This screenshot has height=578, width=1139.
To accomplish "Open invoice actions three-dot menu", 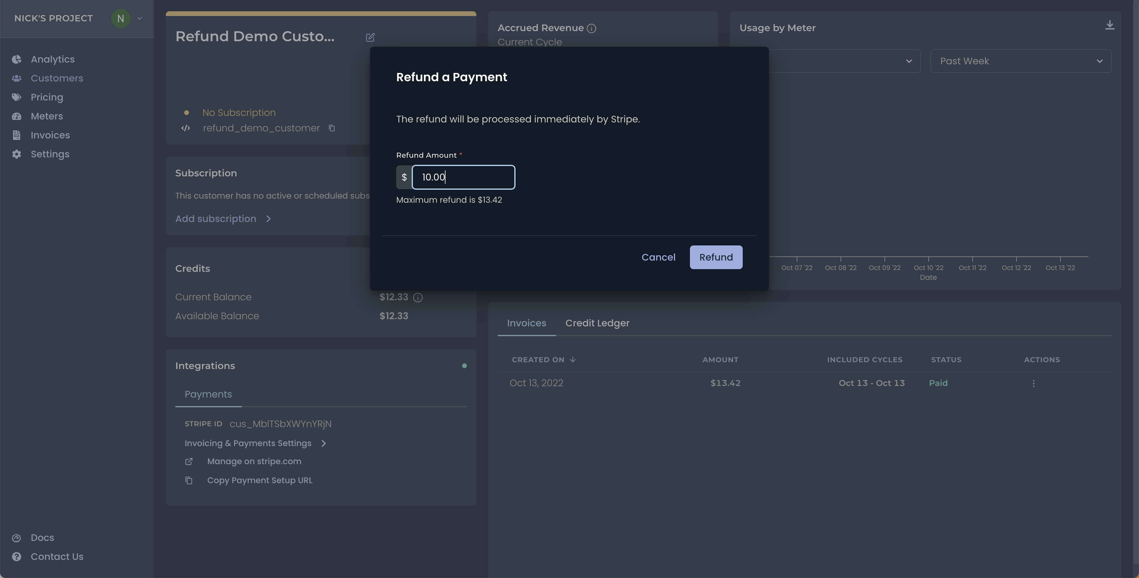I will click(1033, 383).
